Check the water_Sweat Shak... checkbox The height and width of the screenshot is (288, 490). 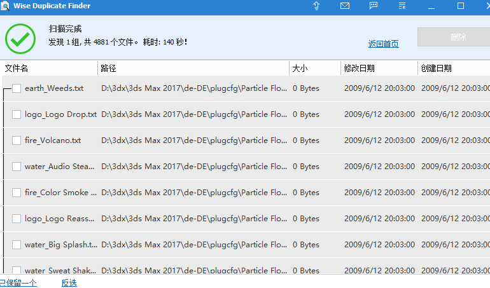coord(17,270)
